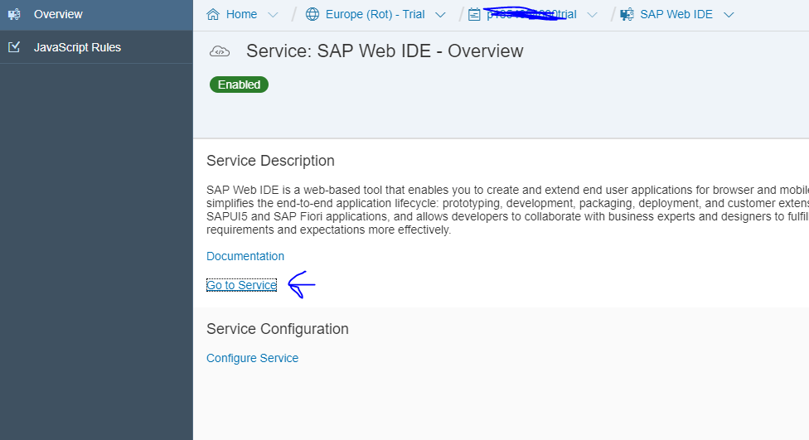The width and height of the screenshot is (809, 440).
Task: Click the SAP Web IDE breadcrumb icon
Action: click(x=627, y=14)
